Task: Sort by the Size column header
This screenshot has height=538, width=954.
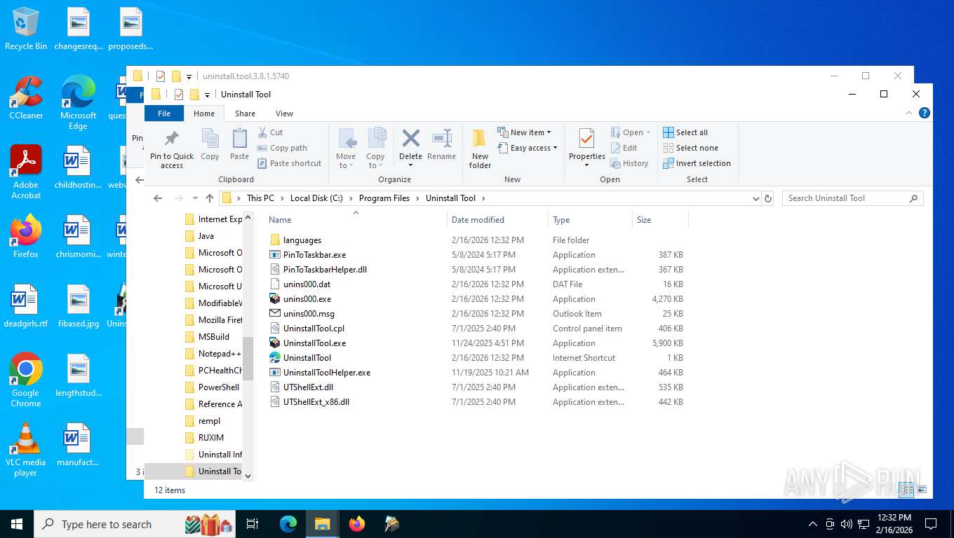Action: point(660,220)
